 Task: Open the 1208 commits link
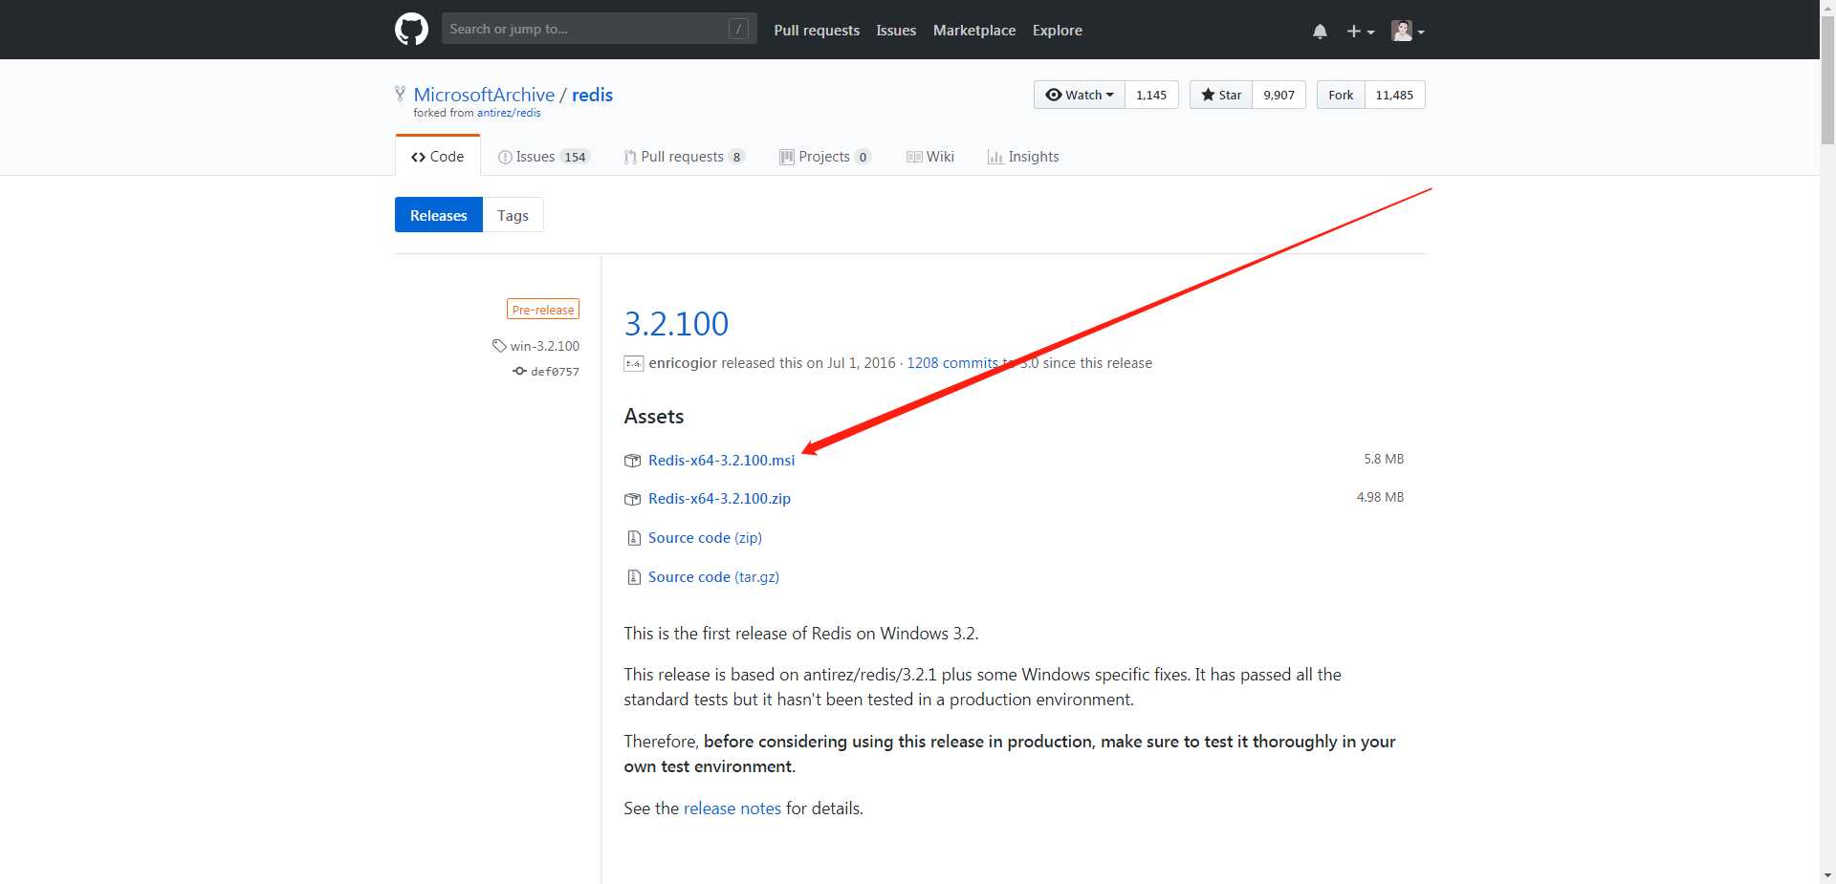pos(952,363)
